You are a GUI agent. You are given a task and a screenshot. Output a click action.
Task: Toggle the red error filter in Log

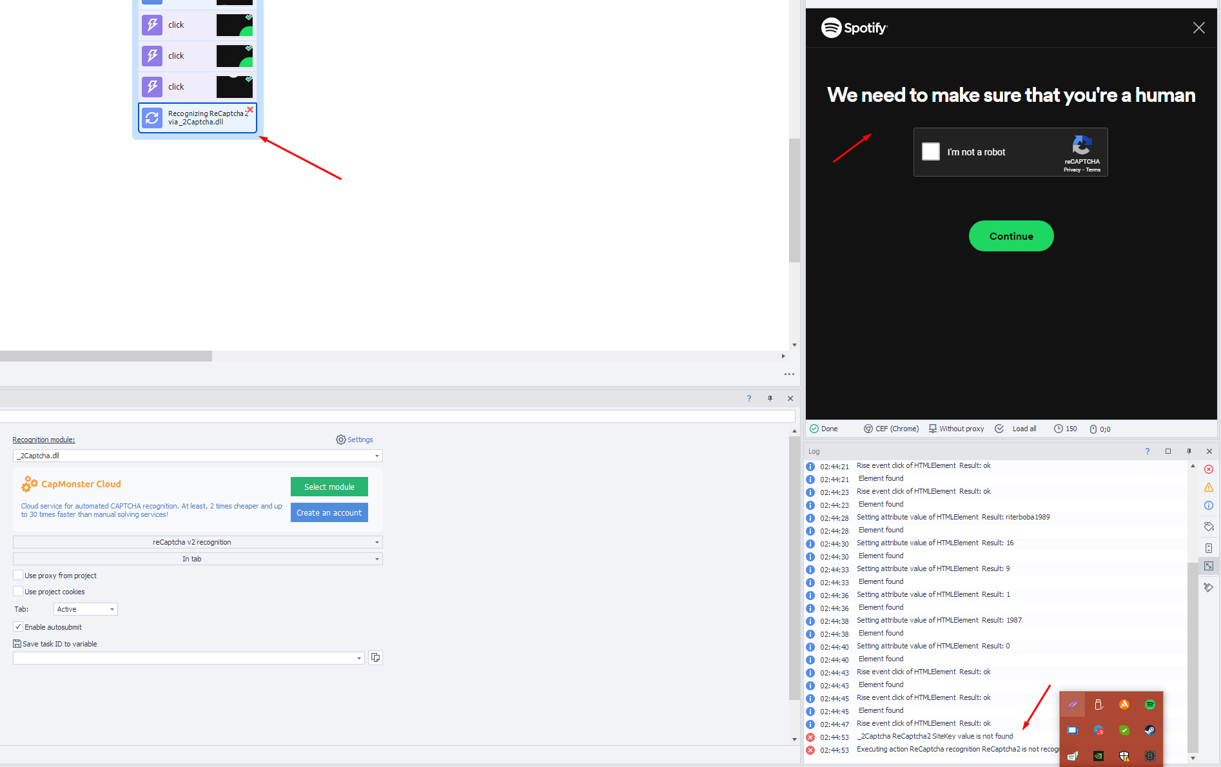click(x=1209, y=469)
